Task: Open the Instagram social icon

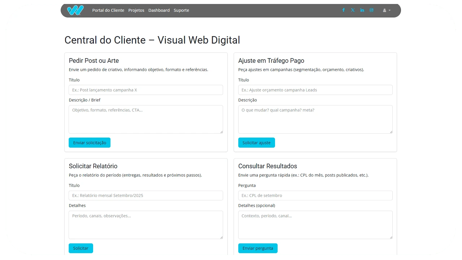Action: pos(371,10)
